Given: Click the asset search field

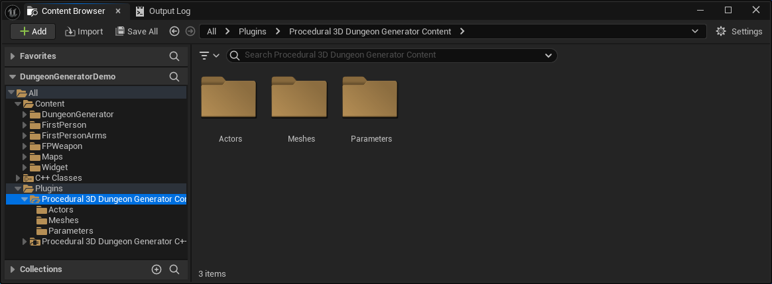Looking at the screenshot, I should 391,55.
